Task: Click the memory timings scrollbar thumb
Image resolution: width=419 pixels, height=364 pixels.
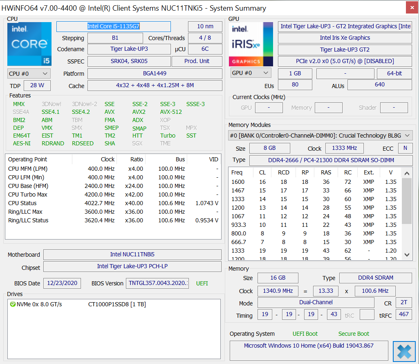Action: [407, 201]
